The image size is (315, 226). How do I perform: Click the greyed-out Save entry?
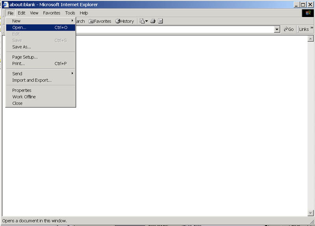pos(41,41)
